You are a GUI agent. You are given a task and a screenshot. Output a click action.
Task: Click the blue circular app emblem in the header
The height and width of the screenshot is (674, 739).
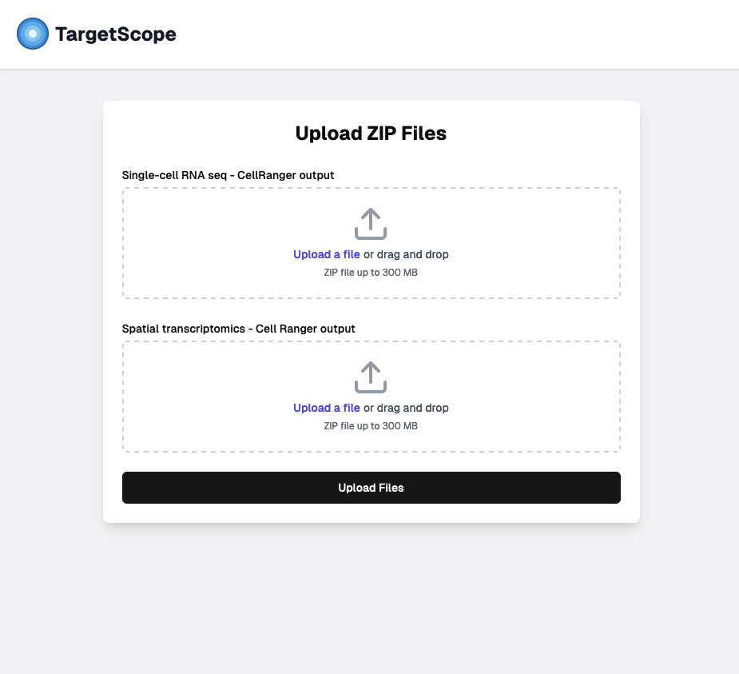click(x=32, y=34)
